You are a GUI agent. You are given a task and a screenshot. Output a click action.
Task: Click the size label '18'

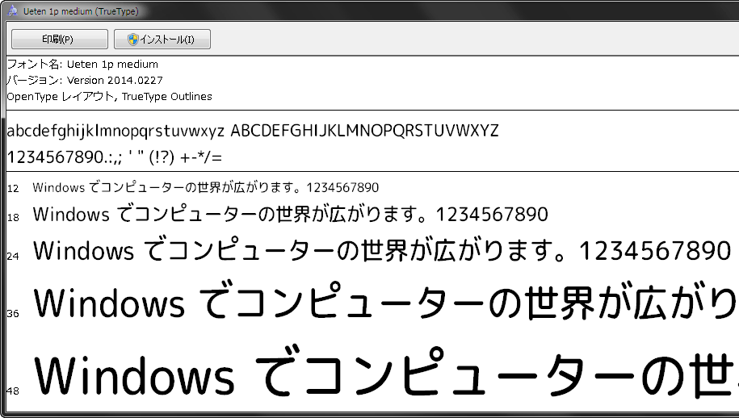tap(13, 218)
